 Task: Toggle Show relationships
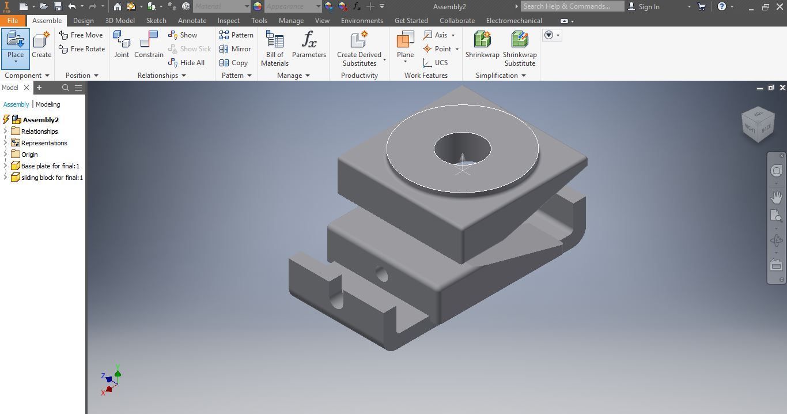pyautogui.click(x=183, y=35)
